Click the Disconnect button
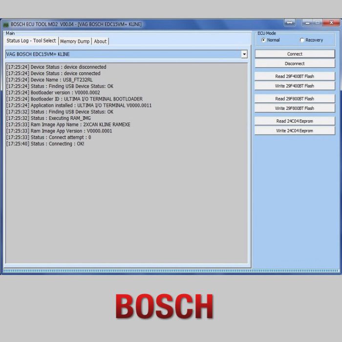 coord(295,64)
